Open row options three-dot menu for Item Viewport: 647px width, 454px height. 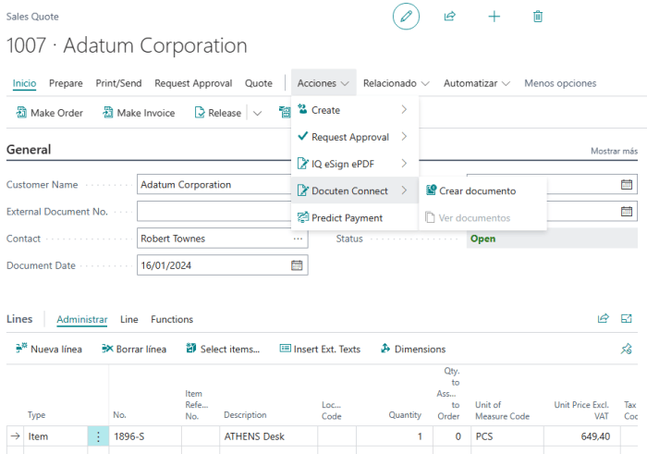[x=98, y=436]
